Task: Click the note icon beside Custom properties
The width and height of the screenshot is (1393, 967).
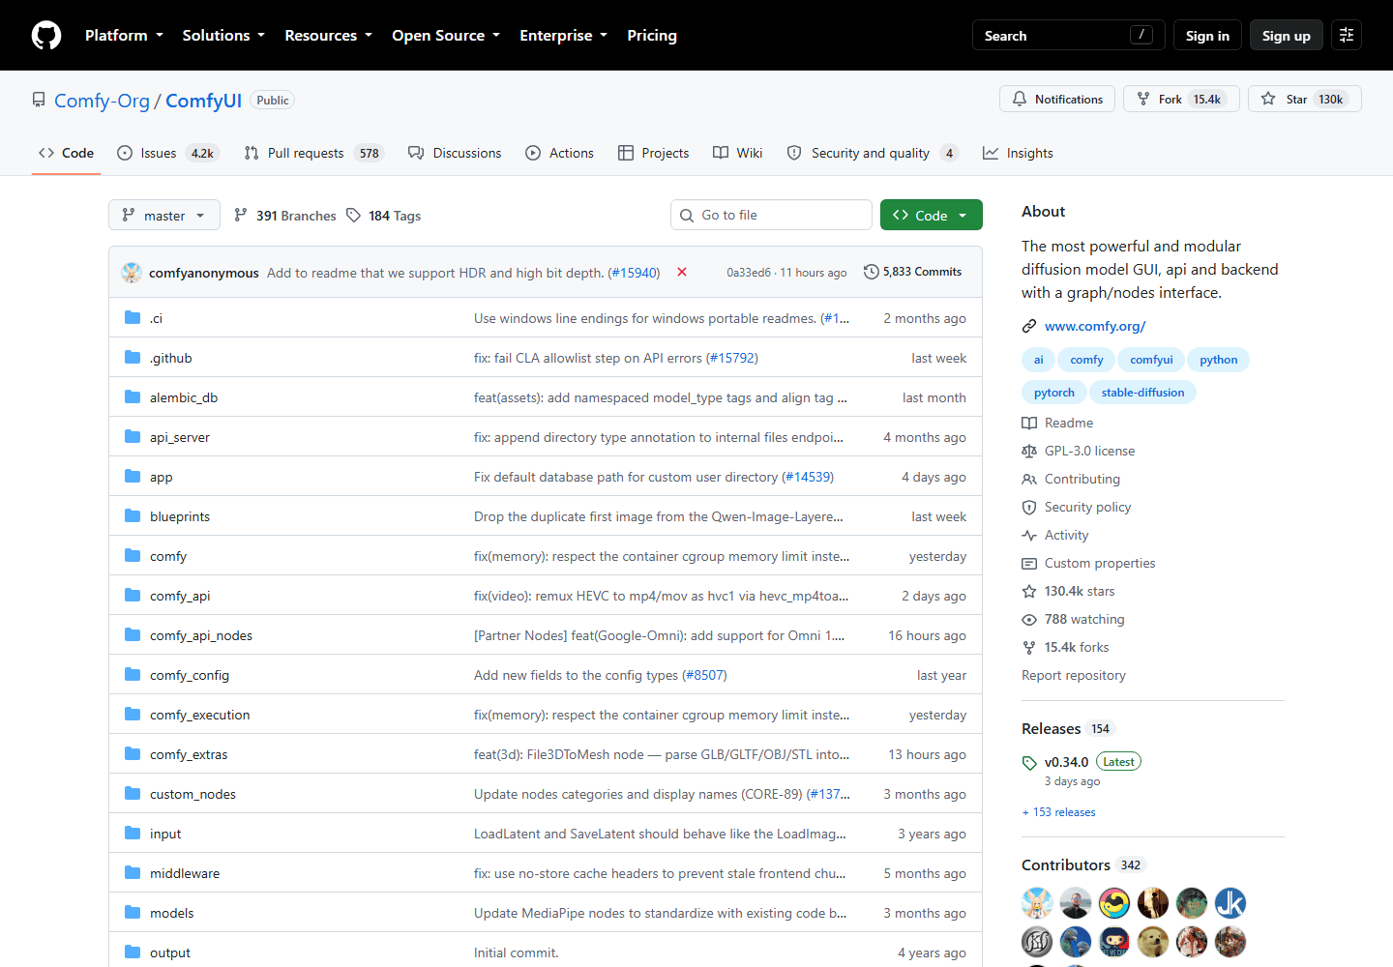Action: 1029,563
